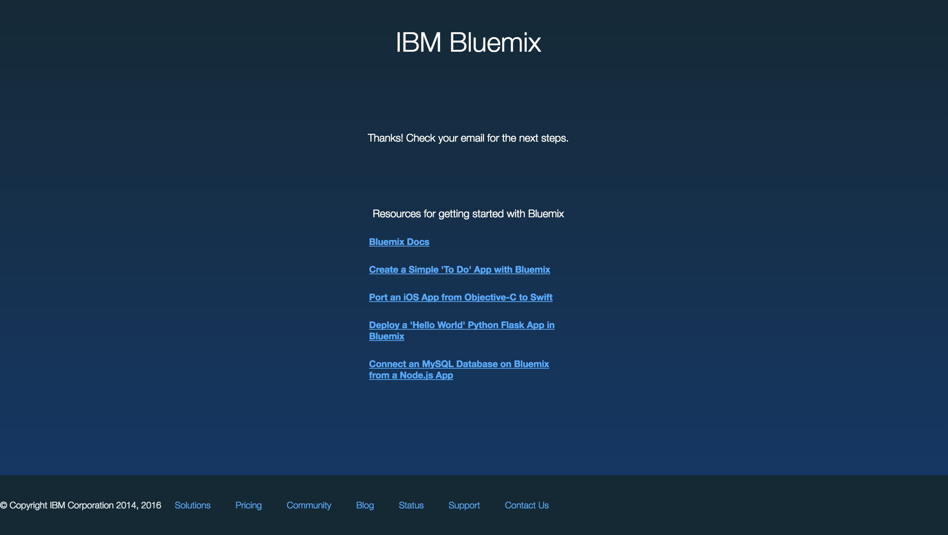This screenshot has width=948, height=535.
Task: Open the 'Hello World' Python Flask App link
Action: (x=461, y=325)
